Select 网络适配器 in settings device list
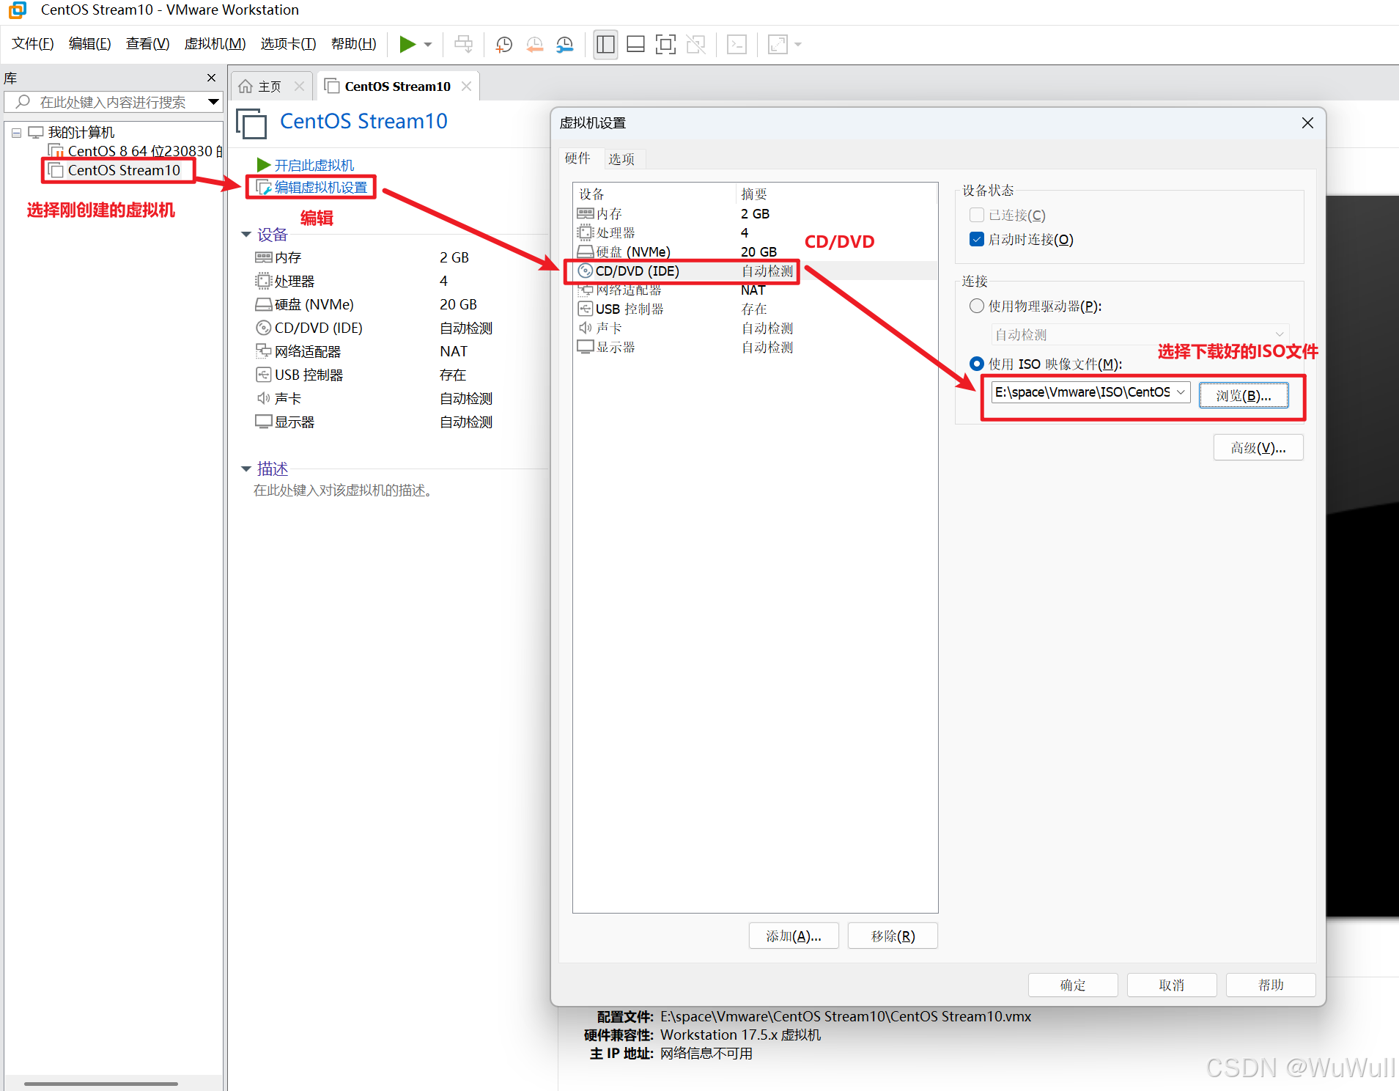Viewport: 1399px width, 1091px height. tap(756, 290)
